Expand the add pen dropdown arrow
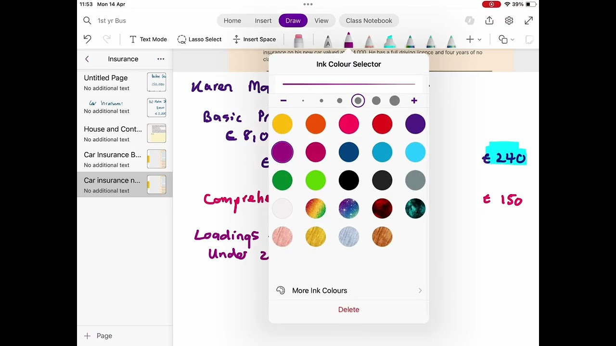Screen dimensions: 616x346 479,40
